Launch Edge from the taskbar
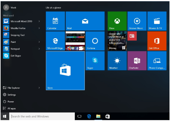This screenshot has width=171, height=121. [x=89, y=116]
